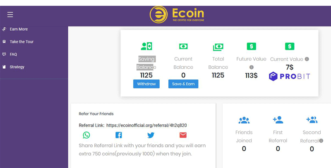Click the Save & Earn button

tap(183, 84)
